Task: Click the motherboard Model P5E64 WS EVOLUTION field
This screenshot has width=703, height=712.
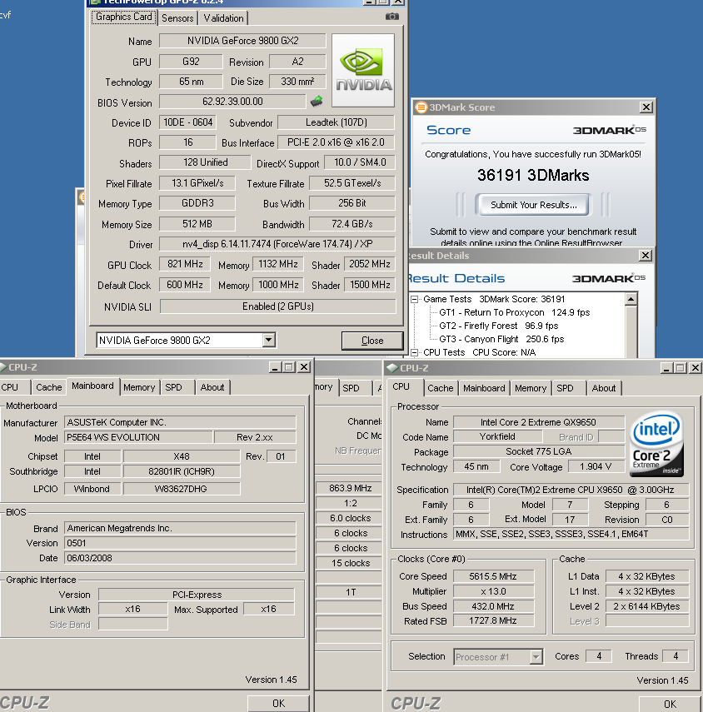Action: tap(138, 437)
